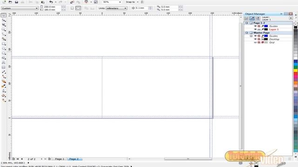Toggle visibility eye of Desktop layer
This screenshot has width=298, height=167.
255,39
